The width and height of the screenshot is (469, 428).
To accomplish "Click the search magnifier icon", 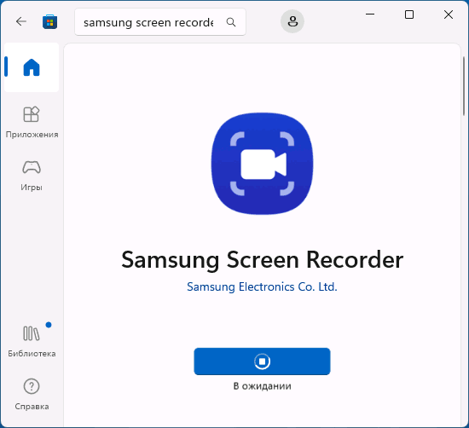I will (x=231, y=22).
